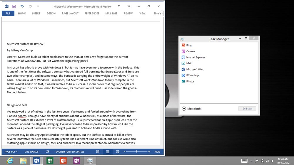Click the Redo icon in Word

[x=30, y=6]
